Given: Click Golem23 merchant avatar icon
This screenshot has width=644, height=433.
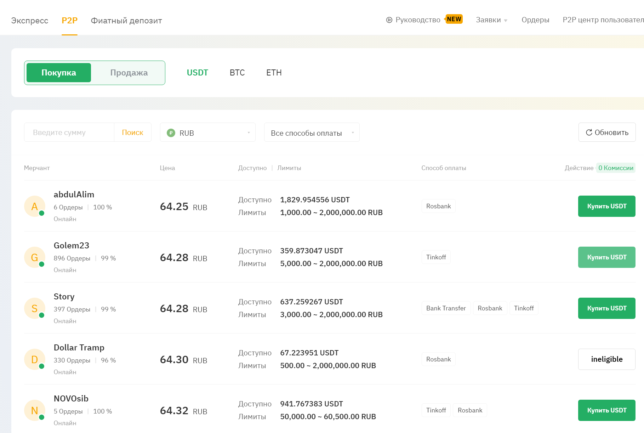Looking at the screenshot, I should pyautogui.click(x=34, y=257).
